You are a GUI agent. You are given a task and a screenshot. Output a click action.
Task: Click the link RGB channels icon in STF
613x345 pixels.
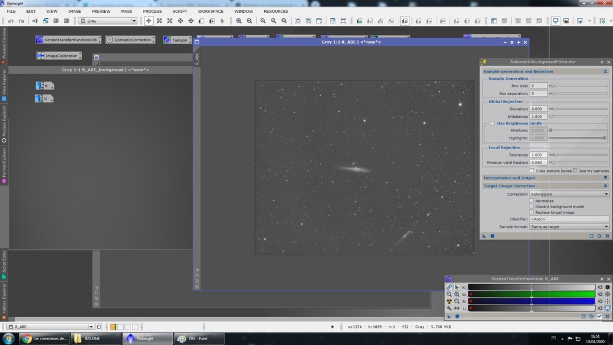pyautogui.click(x=449, y=287)
